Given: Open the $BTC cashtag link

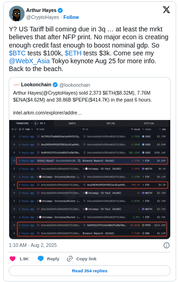Looking at the screenshot, I should click(x=17, y=53).
